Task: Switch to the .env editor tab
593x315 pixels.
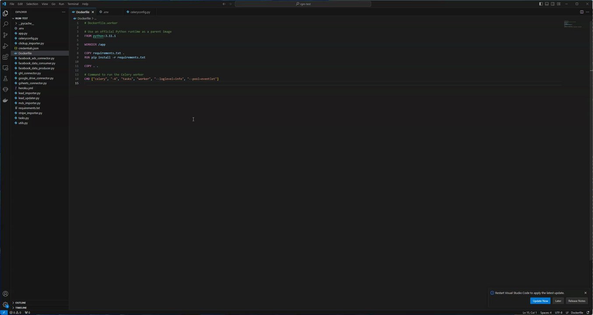Action: coord(107,12)
